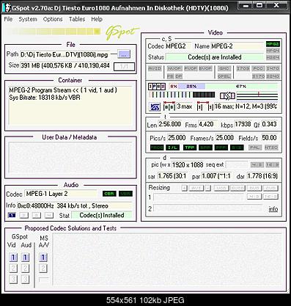The height and width of the screenshot is (306, 291).
Task: Click the file Size field
Action: pyautogui.click(x=65, y=65)
